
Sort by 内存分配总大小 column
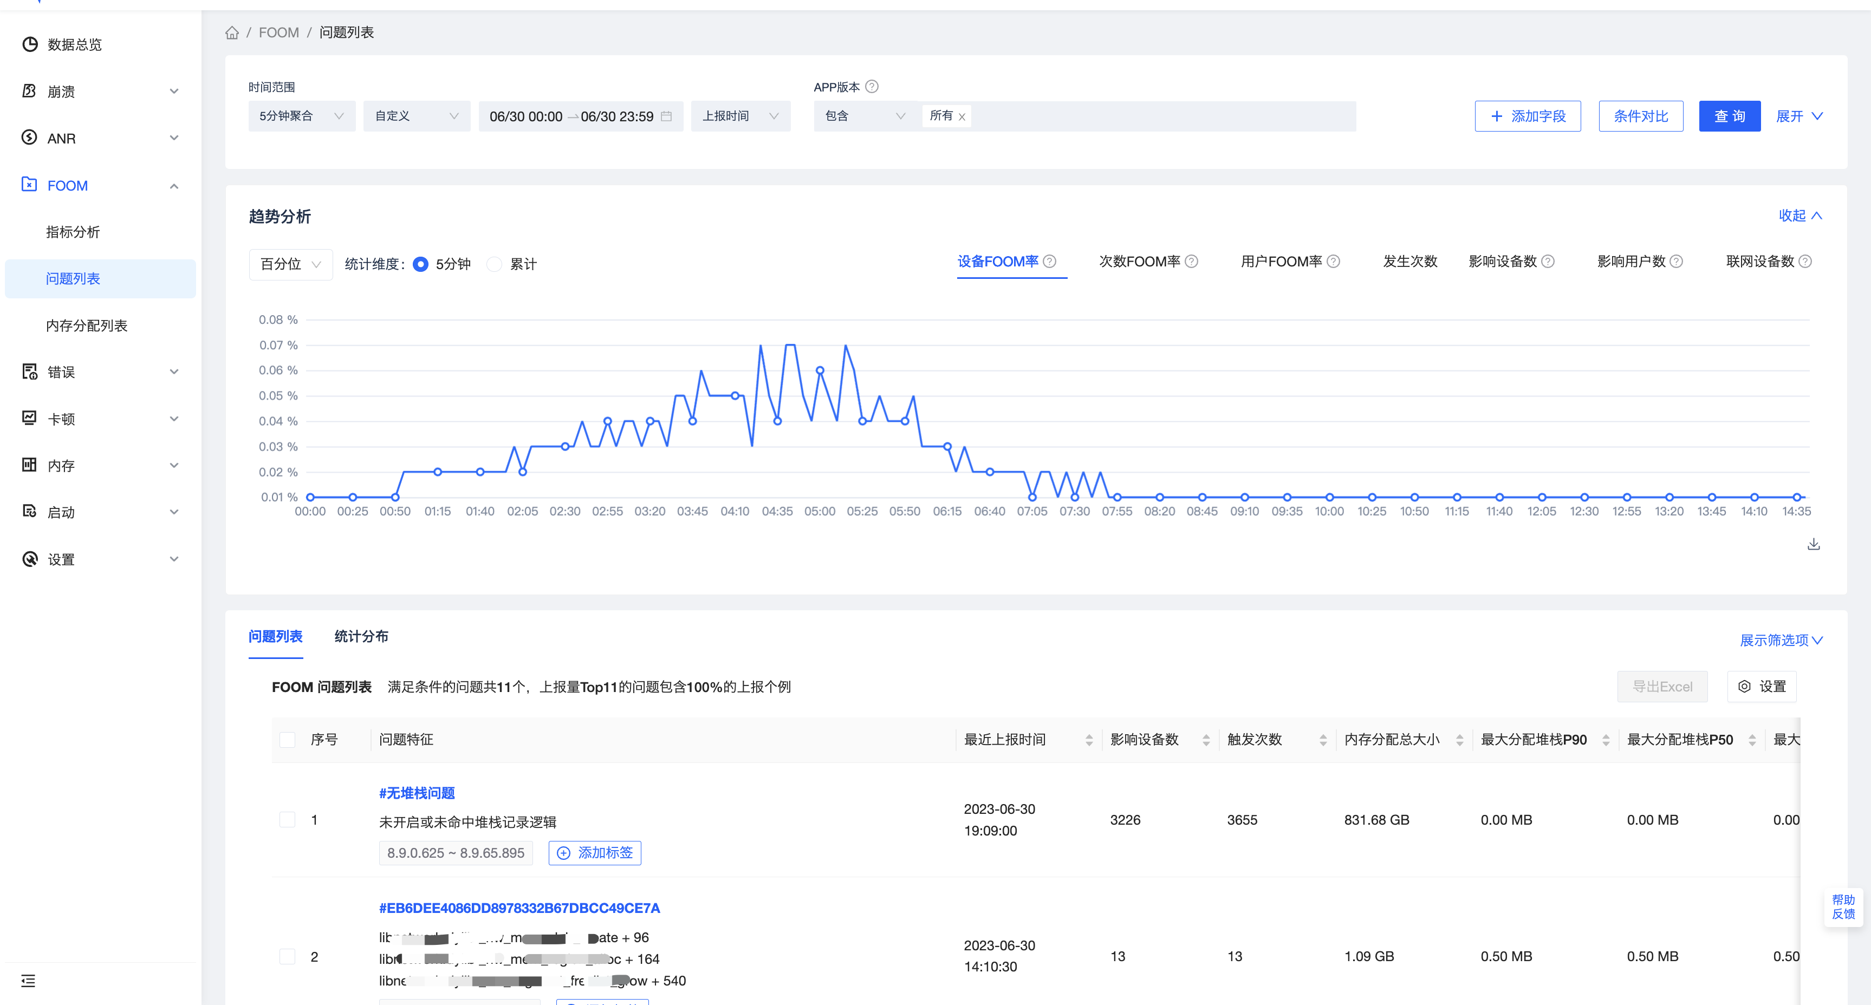[1459, 740]
